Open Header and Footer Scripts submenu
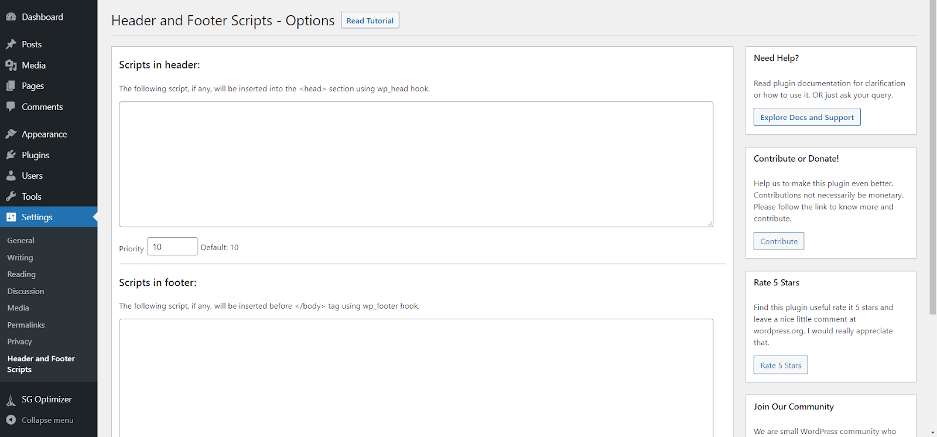 (x=41, y=364)
